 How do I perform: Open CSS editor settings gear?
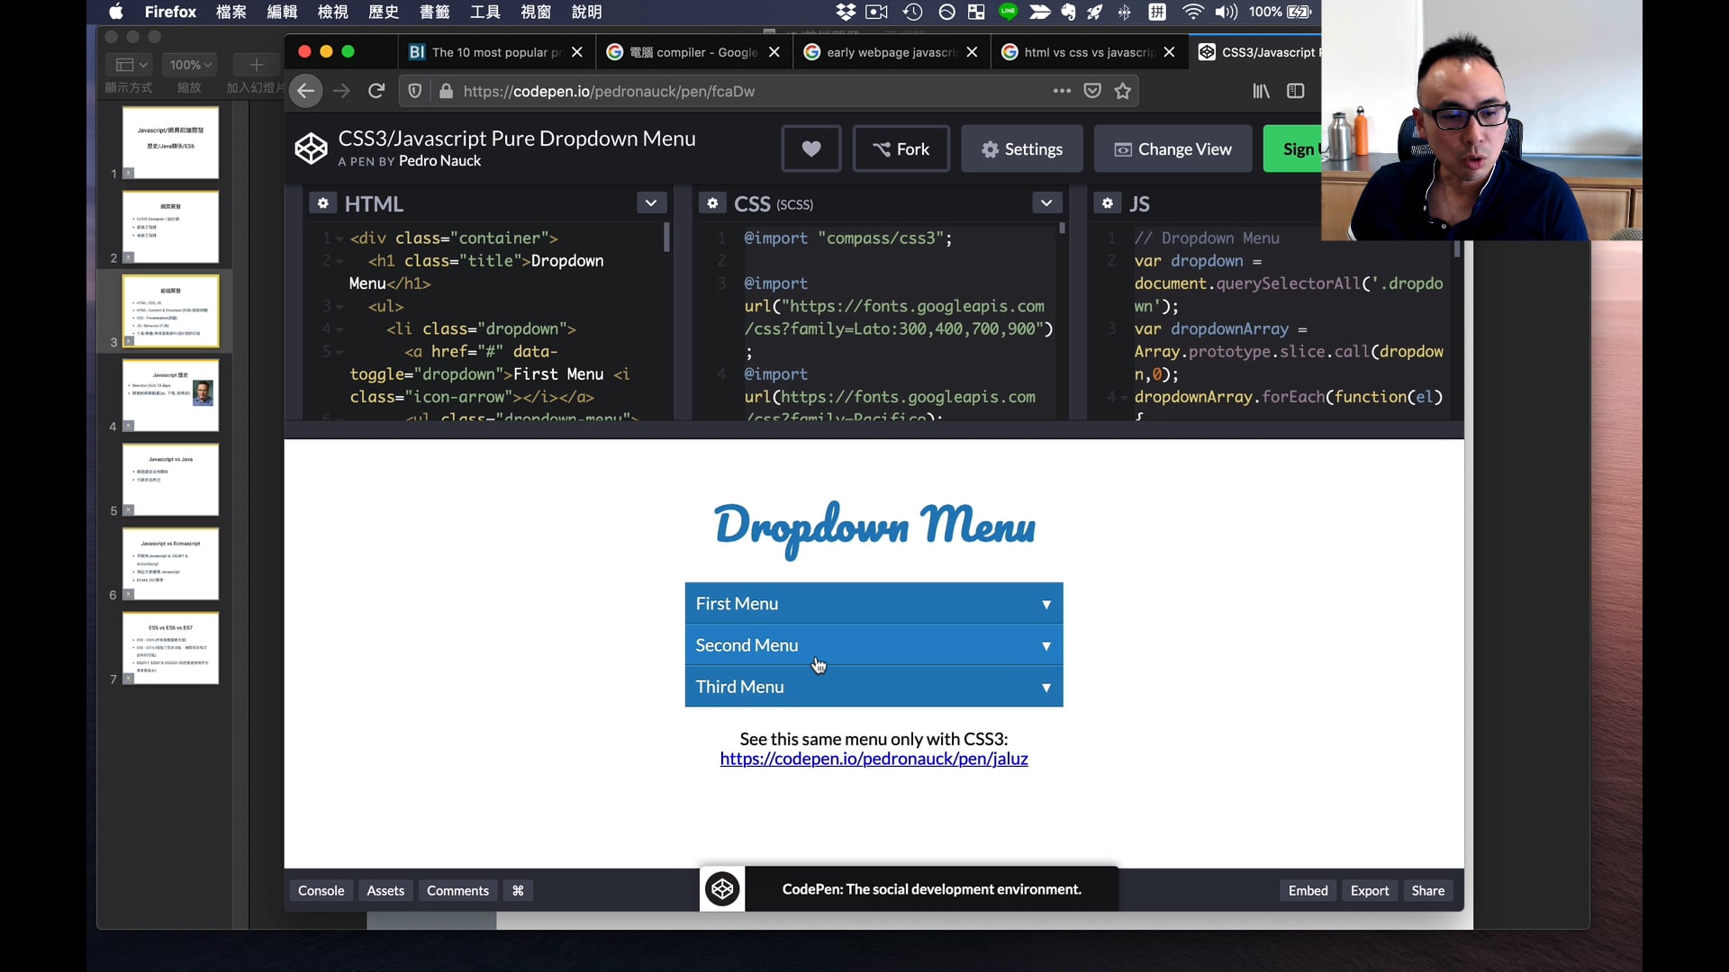[x=712, y=203]
